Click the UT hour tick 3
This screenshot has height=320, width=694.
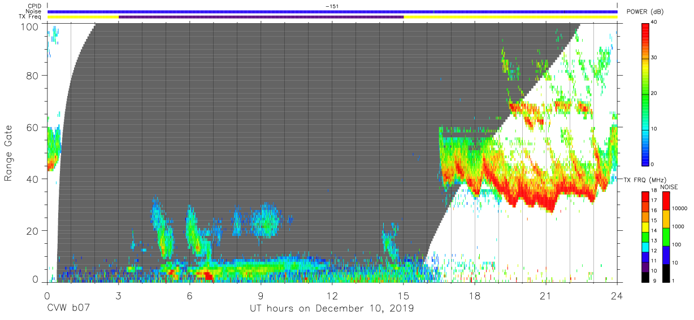[x=119, y=295]
